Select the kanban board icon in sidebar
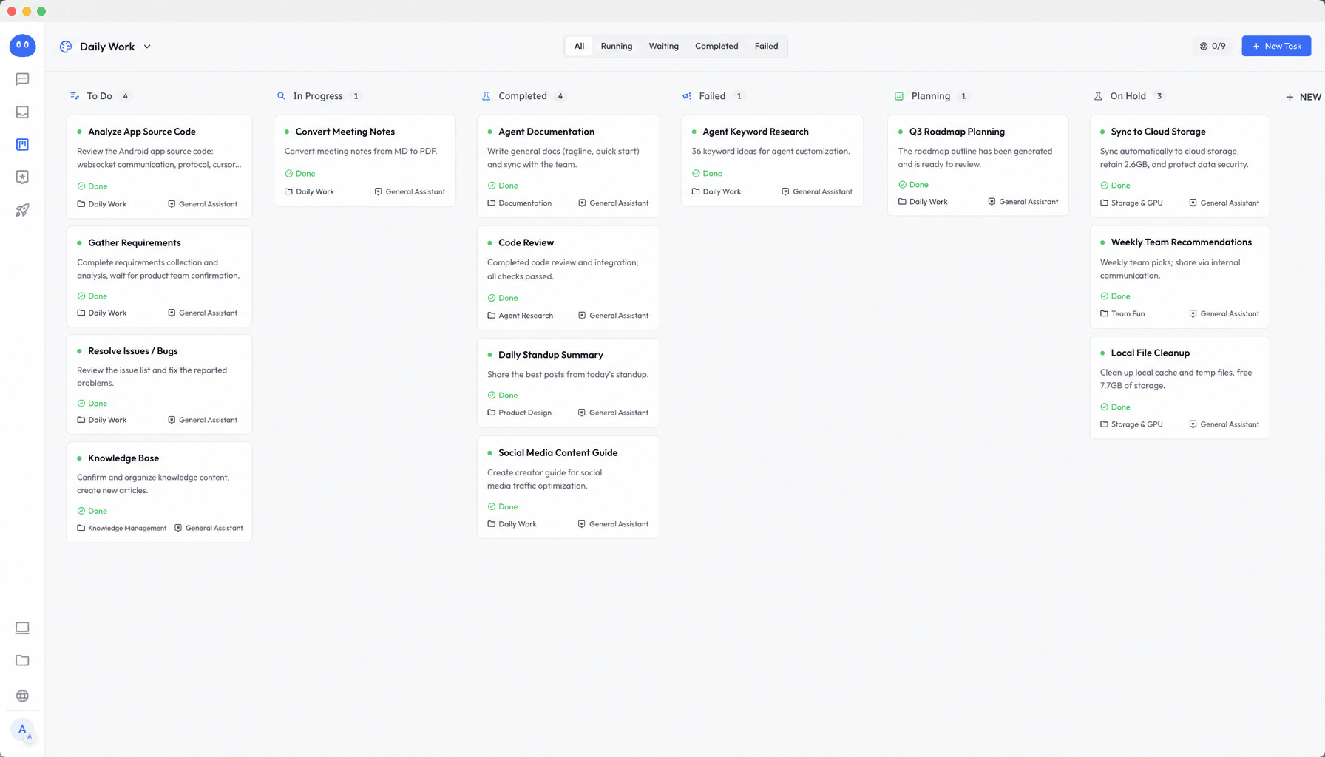 click(22, 144)
